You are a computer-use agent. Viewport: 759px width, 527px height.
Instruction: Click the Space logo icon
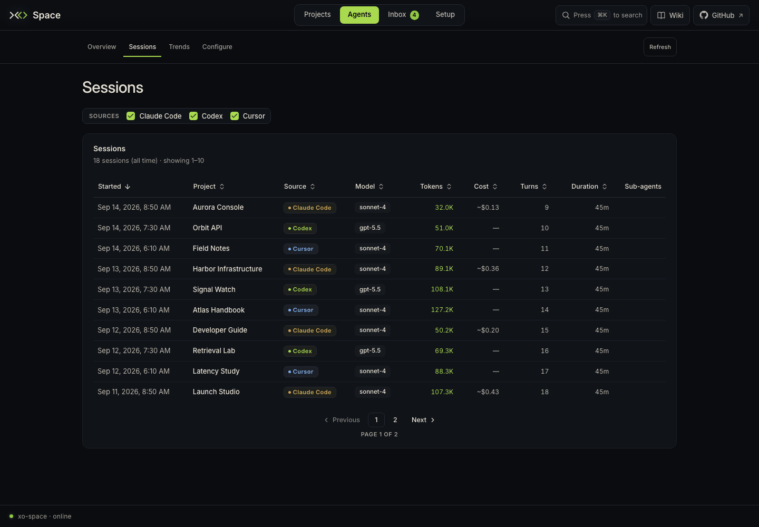click(x=18, y=15)
